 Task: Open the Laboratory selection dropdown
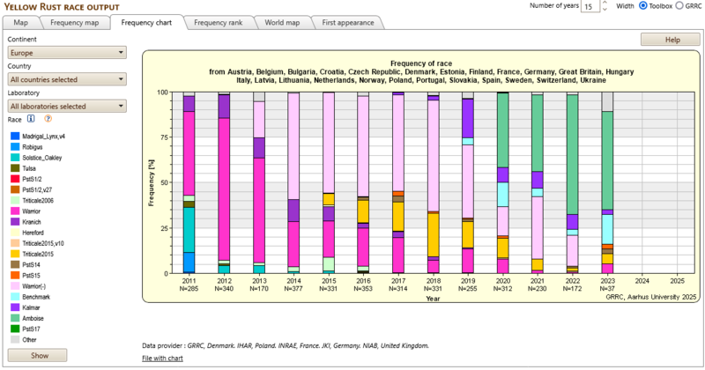67,107
